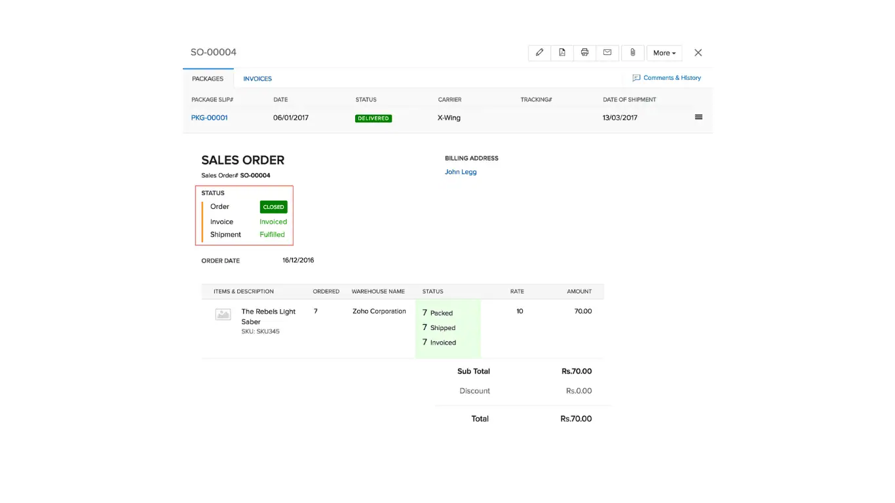Open the paperclip attachments icon

point(632,52)
